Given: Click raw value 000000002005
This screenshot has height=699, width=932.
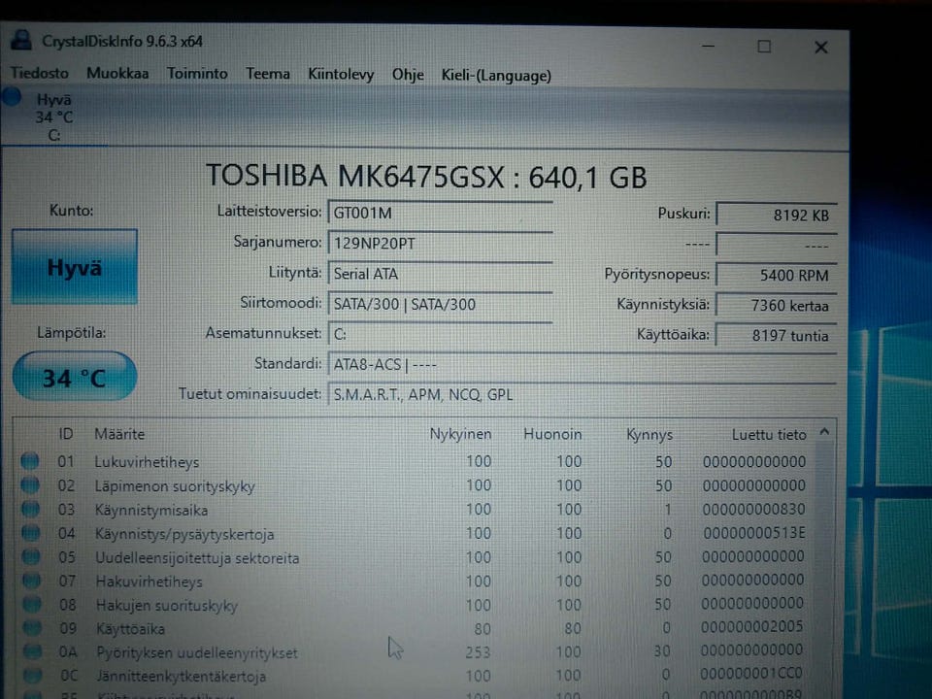Looking at the screenshot, I should click(751, 626).
